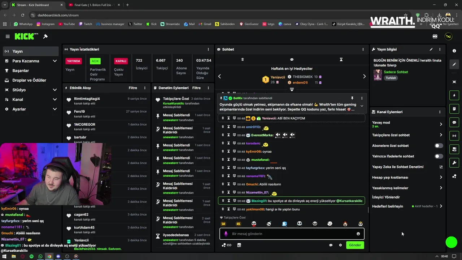The height and width of the screenshot is (260, 462).
Task: Edit stream info with the Yayın bilgisi pencil icon
Action: coord(431,49)
